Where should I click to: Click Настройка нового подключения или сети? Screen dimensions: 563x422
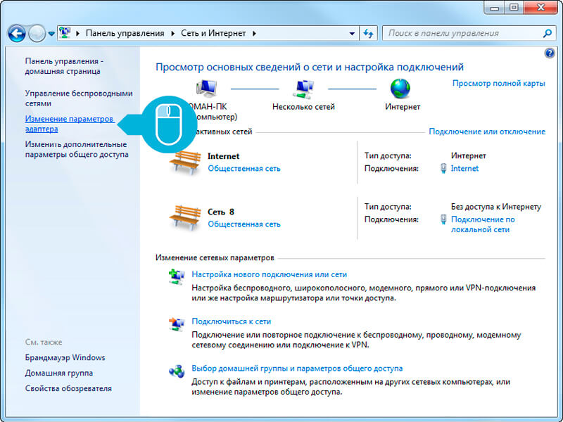click(x=270, y=274)
